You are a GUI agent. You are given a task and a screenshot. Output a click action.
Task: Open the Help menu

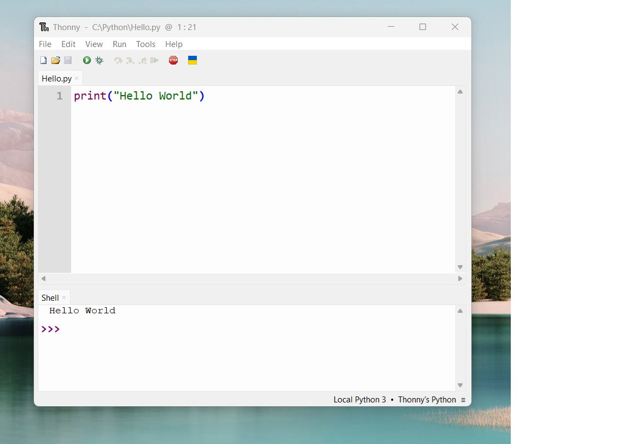click(x=173, y=44)
